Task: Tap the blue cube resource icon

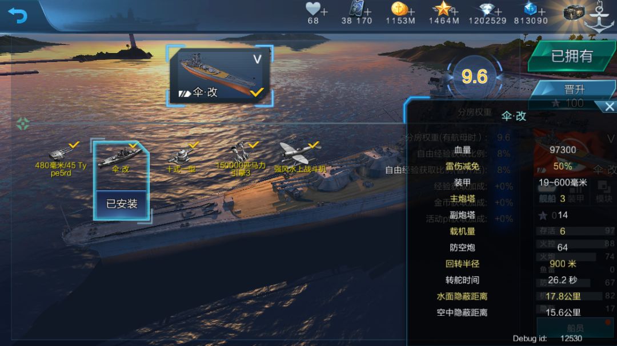Action: 530,9
